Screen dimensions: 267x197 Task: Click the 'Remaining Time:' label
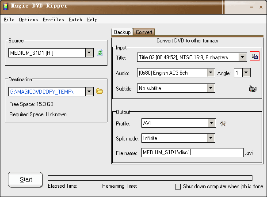pos(119,186)
